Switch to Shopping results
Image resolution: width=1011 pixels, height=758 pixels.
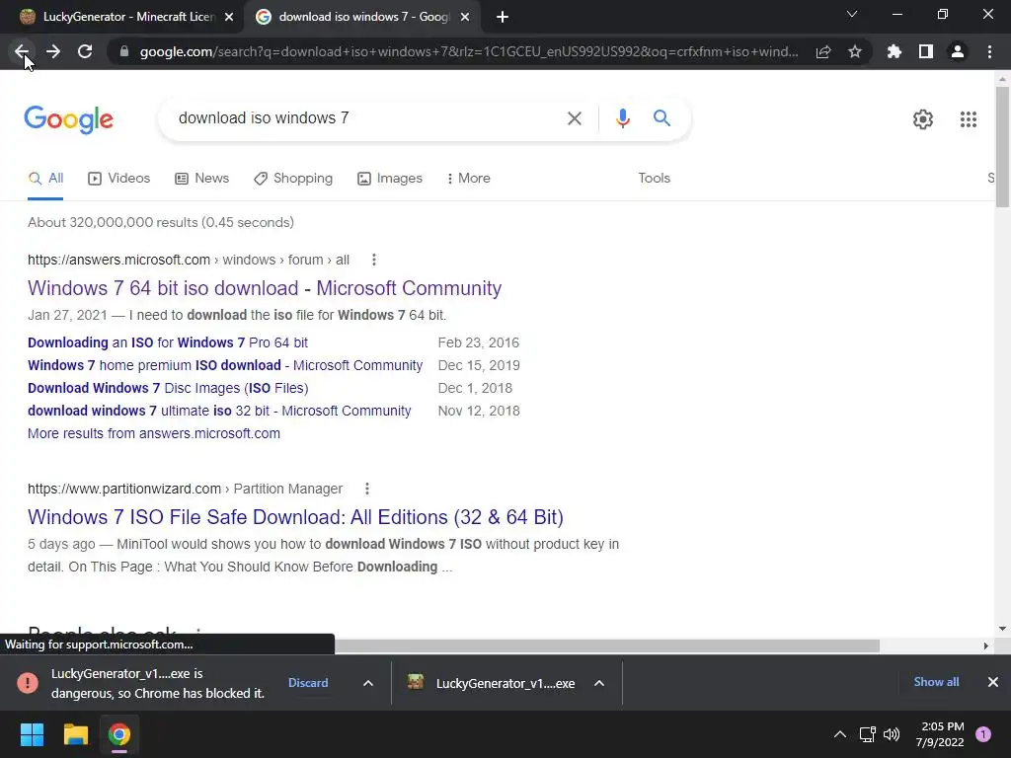click(x=293, y=179)
